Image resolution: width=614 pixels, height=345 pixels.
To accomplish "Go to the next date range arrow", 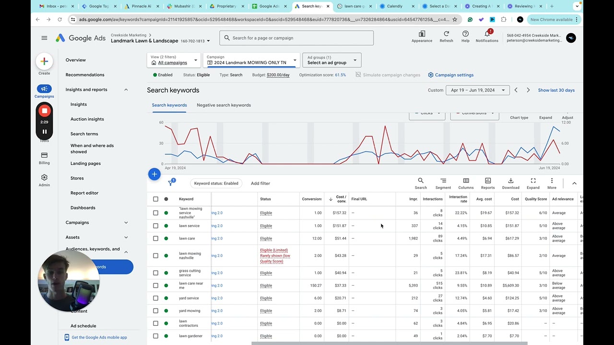I will tap(528, 90).
